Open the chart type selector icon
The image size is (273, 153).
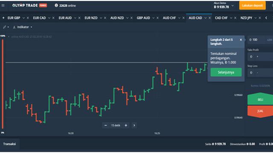(x=6, y=27)
